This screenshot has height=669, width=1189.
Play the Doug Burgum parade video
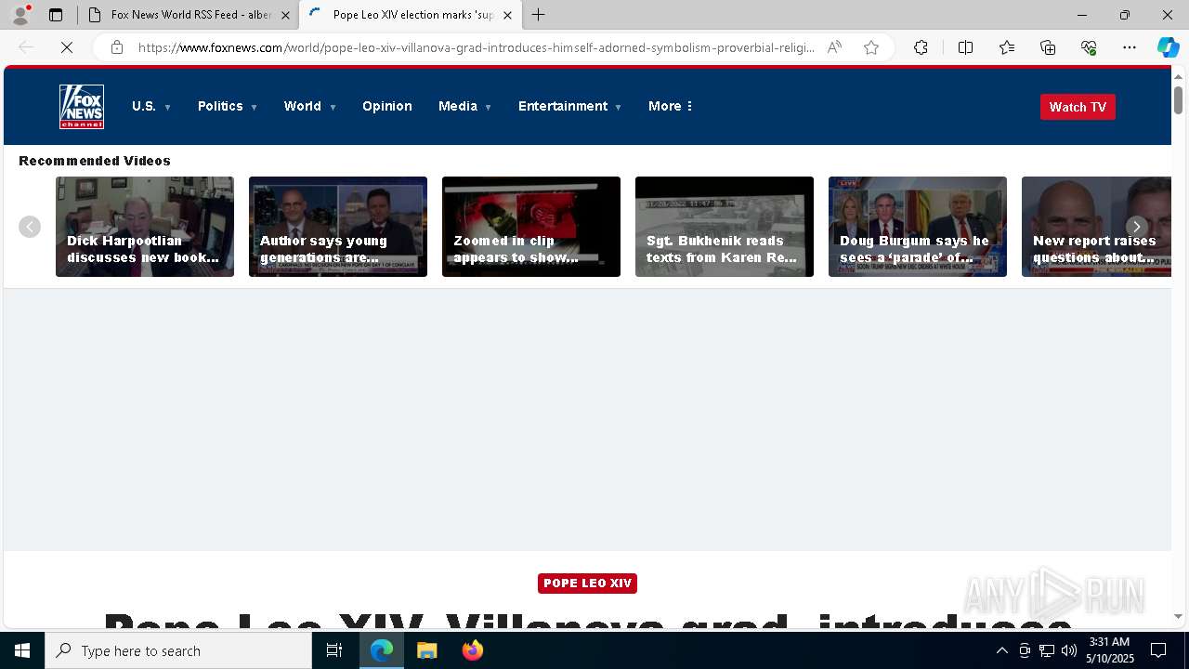[x=918, y=227]
